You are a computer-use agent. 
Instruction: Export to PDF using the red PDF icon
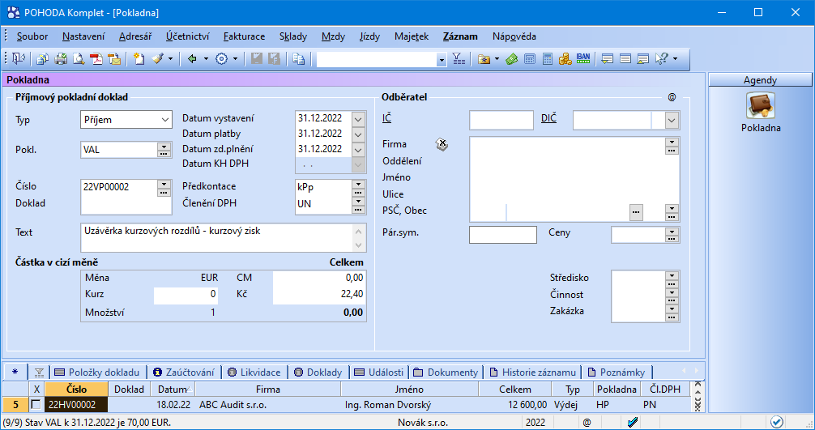point(96,59)
